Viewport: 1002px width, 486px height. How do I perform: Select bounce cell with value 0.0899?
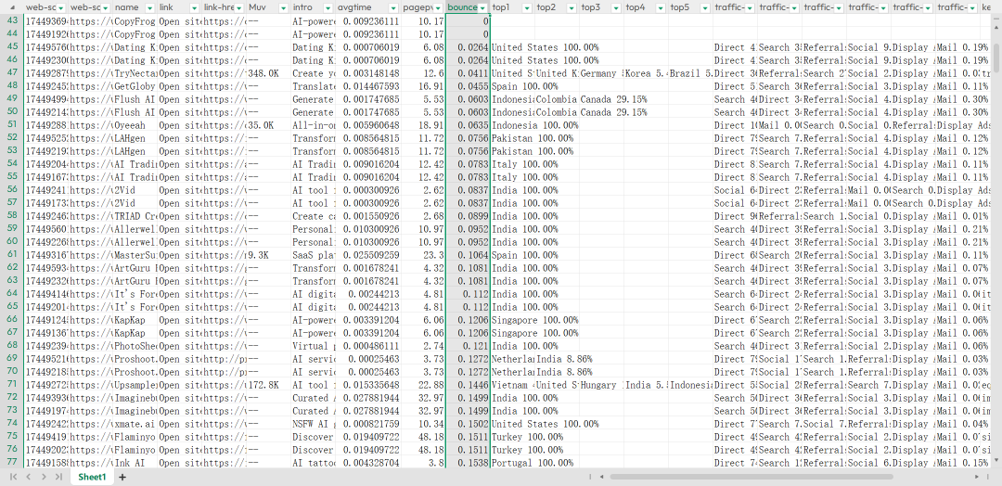tap(468, 216)
